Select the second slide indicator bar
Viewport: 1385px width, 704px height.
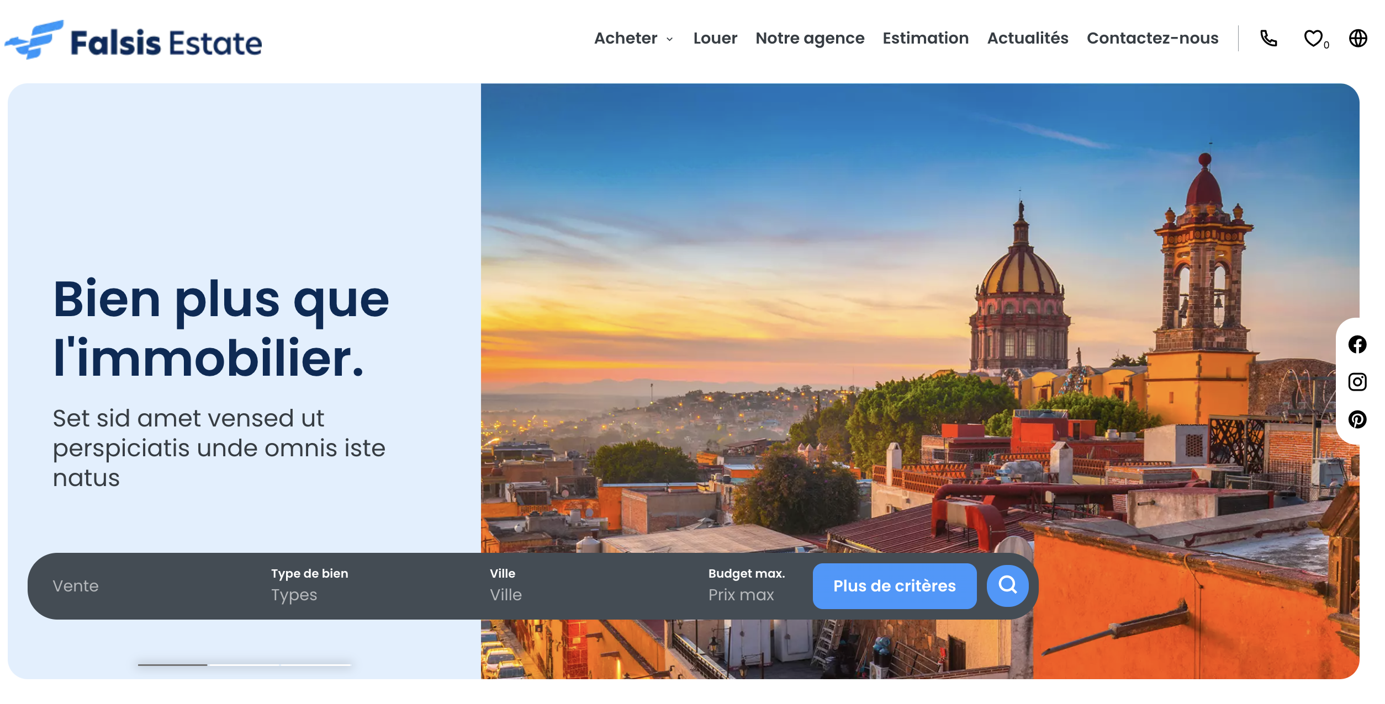pos(244,665)
